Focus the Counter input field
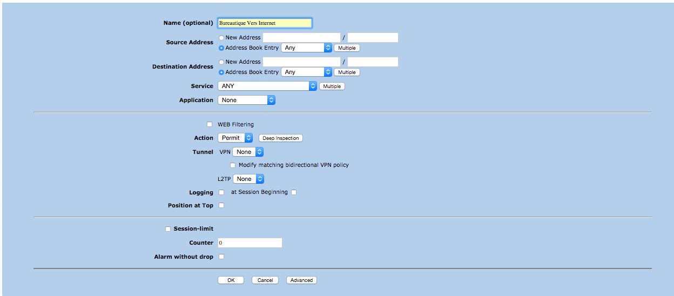 click(250, 243)
